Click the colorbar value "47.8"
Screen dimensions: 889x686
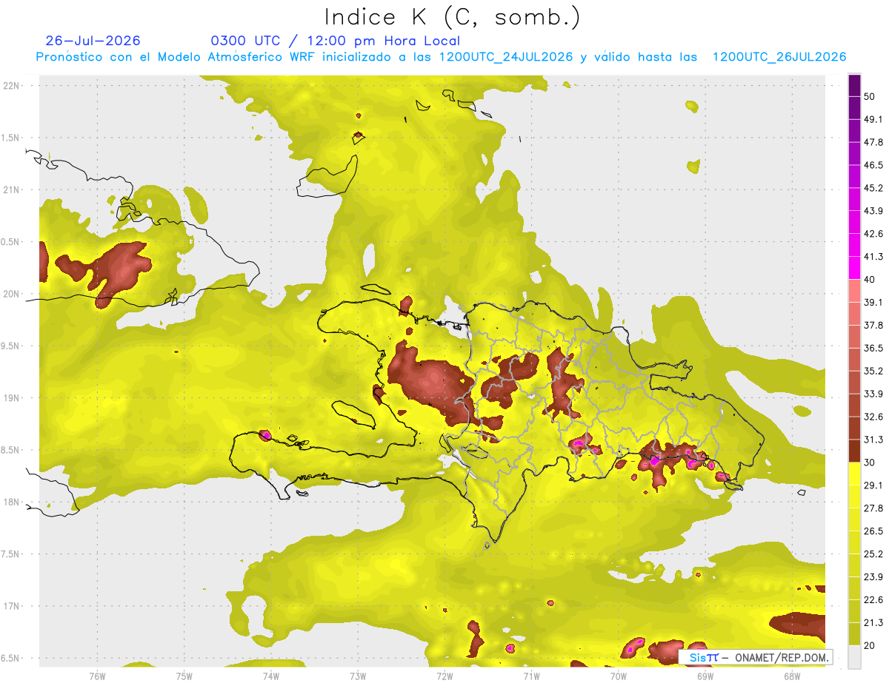pyautogui.click(x=873, y=142)
